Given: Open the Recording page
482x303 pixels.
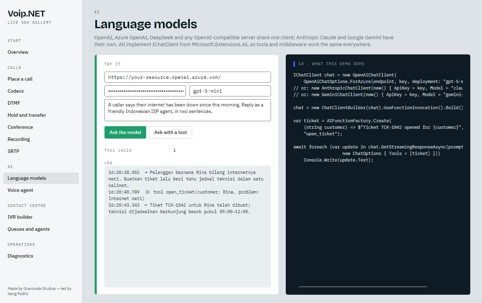Looking at the screenshot, I should click(41, 139).
